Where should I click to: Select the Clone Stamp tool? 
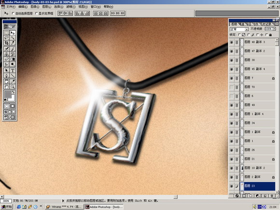(x=7, y=54)
